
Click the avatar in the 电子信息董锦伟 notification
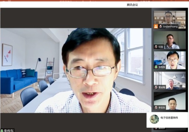(x=154, y=119)
